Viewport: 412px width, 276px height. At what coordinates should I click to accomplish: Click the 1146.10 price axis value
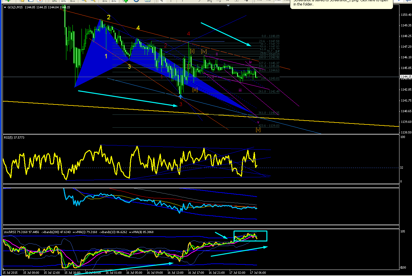point(406,57)
